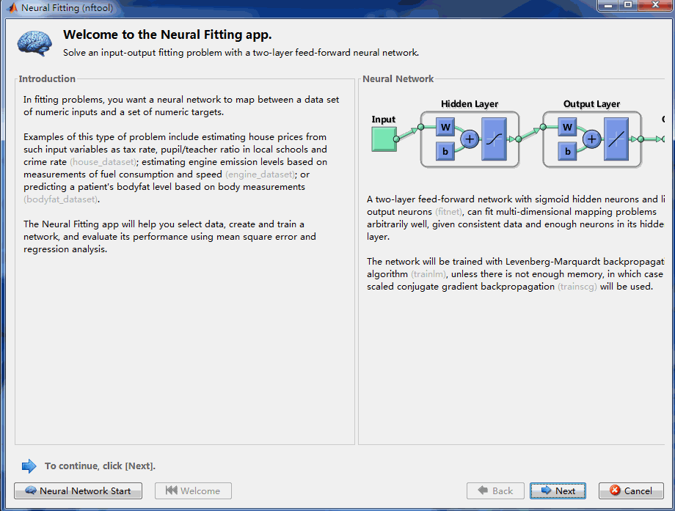Click Output Layer sum plus node
The height and width of the screenshot is (511, 675).
pos(592,139)
